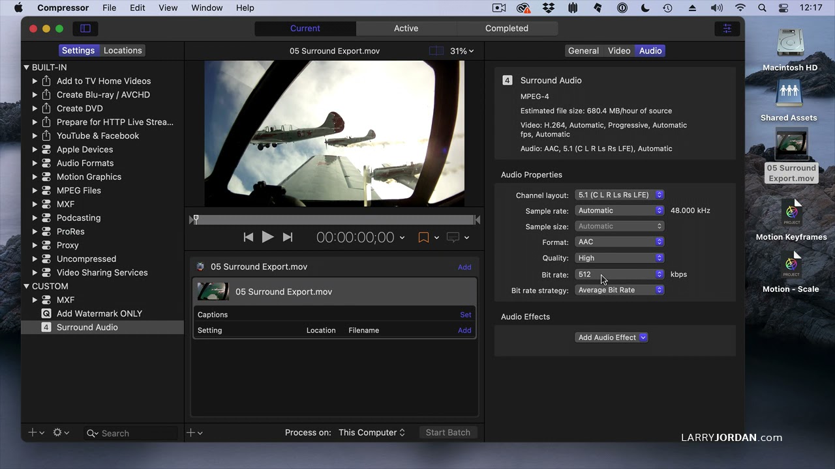Click the sidebar Search field
The image size is (835, 469).
point(131,433)
